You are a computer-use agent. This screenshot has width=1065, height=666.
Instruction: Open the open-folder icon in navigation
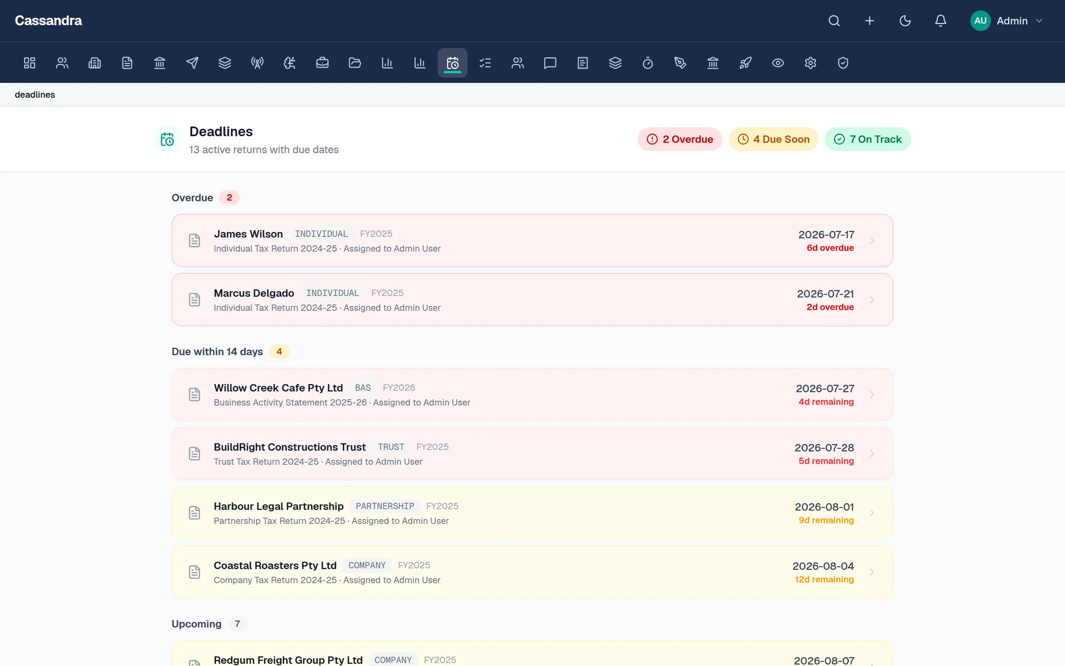click(x=355, y=63)
